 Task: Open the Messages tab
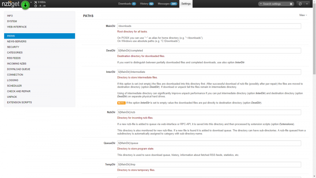(167, 4)
